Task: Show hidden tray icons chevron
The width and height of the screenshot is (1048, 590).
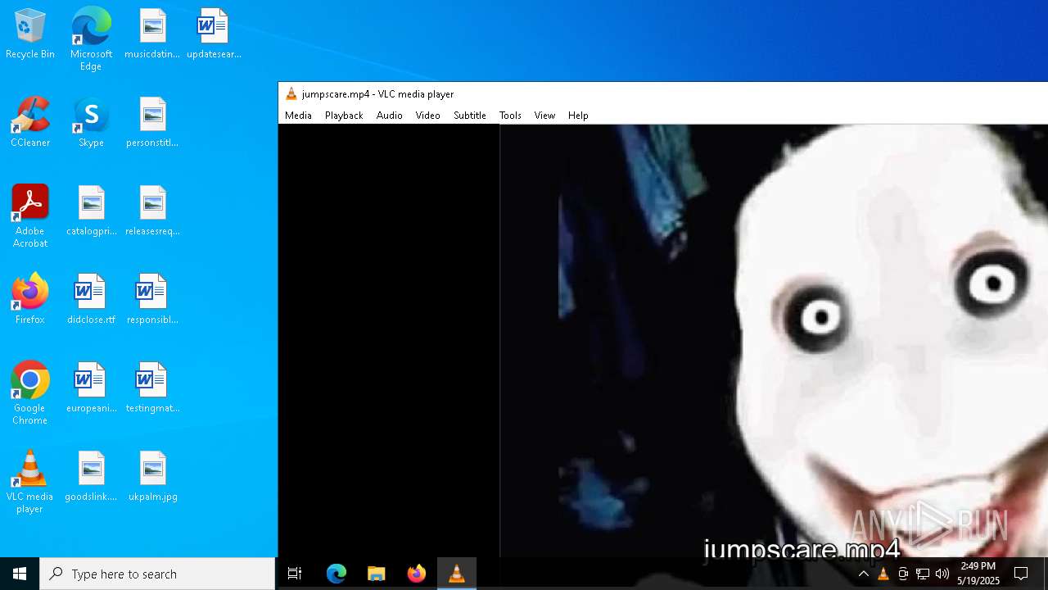Action: click(x=863, y=574)
